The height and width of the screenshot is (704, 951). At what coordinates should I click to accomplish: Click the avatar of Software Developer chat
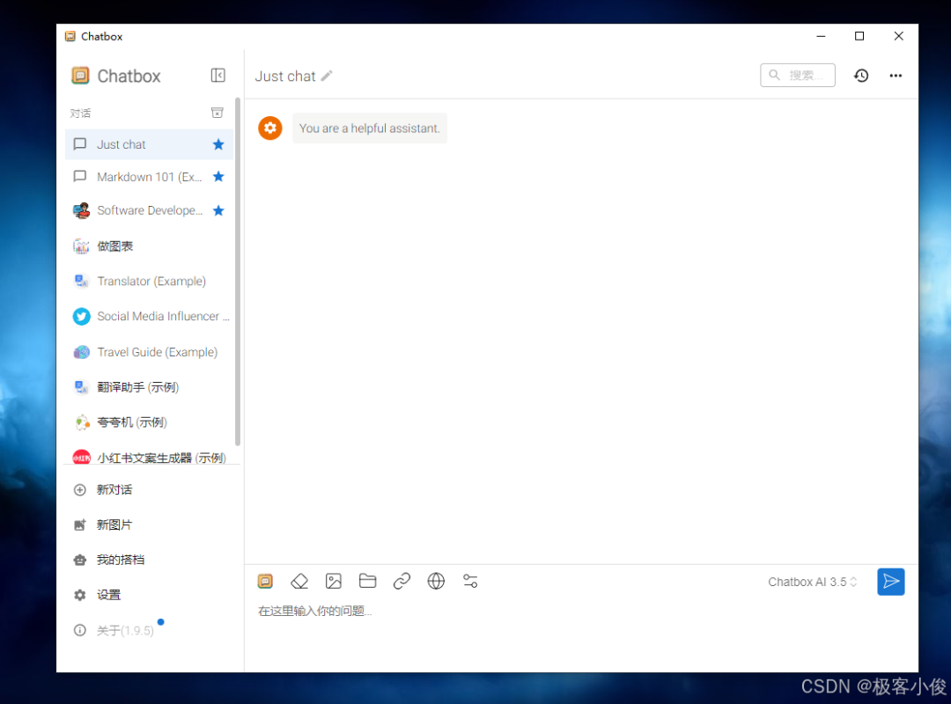81,210
